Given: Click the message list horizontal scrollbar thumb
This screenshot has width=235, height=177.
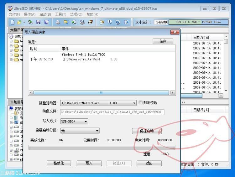Looking at the screenshot, I should click(101, 93).
